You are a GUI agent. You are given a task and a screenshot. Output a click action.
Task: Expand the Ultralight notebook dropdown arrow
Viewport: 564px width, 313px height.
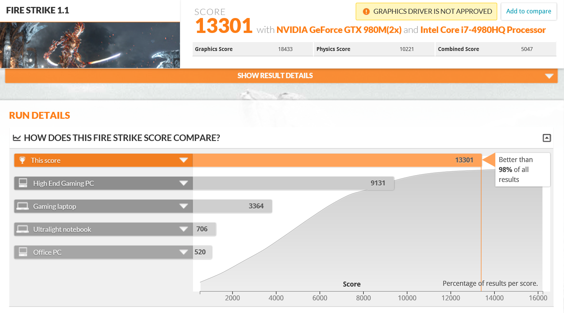[184, 229]
